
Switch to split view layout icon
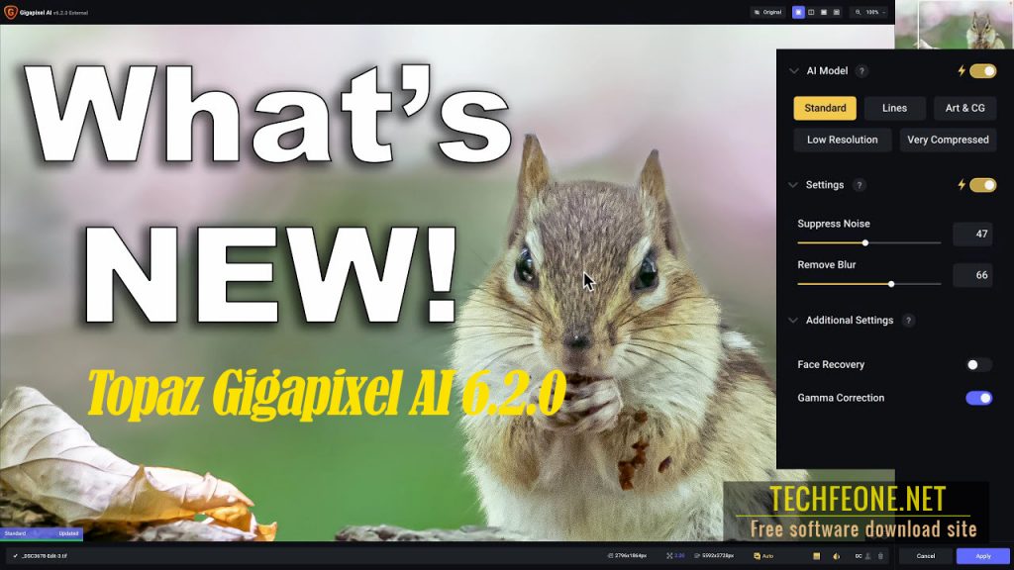point(811,12)
